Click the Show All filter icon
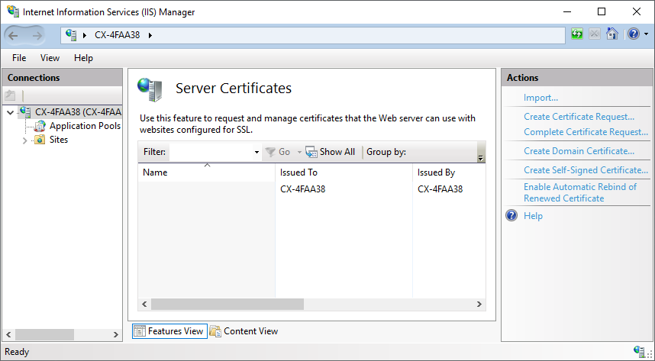The height and width of the screenshot is (361, 655). 311,152
